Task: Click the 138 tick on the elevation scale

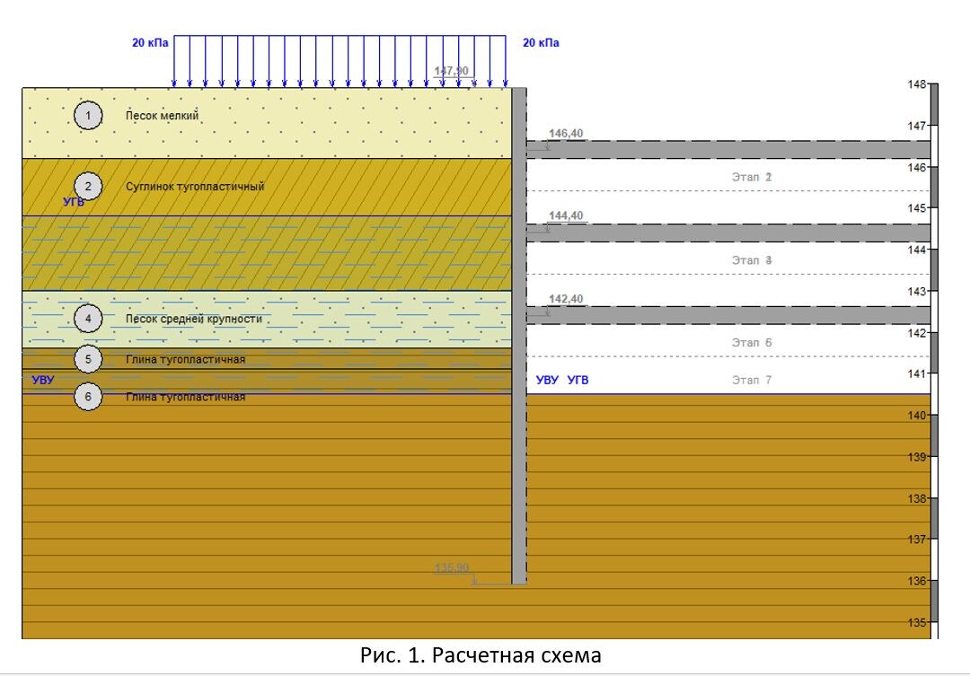Action: tap(917, 498)
